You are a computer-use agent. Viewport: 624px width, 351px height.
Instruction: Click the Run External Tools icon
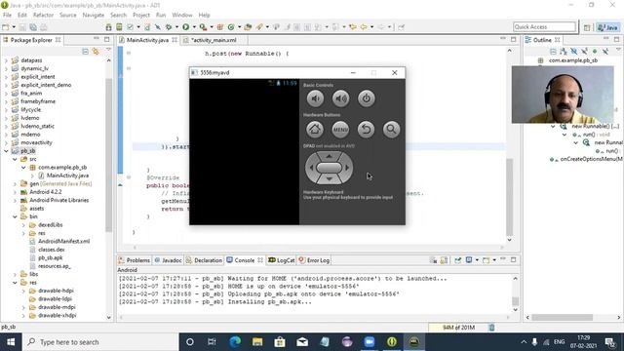(203, 27)
